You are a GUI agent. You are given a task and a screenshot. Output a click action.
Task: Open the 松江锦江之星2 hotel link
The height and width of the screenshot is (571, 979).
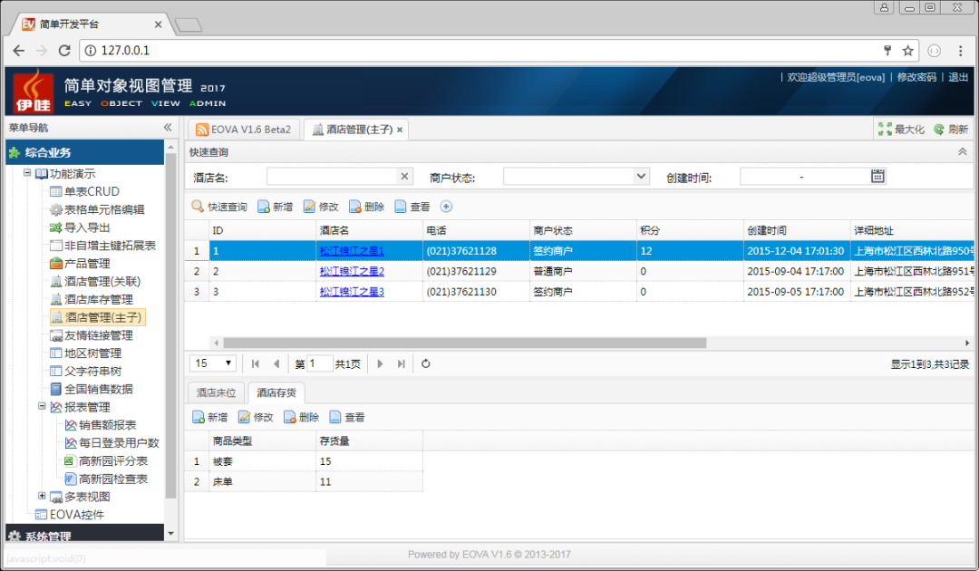[x=352, y=271]
